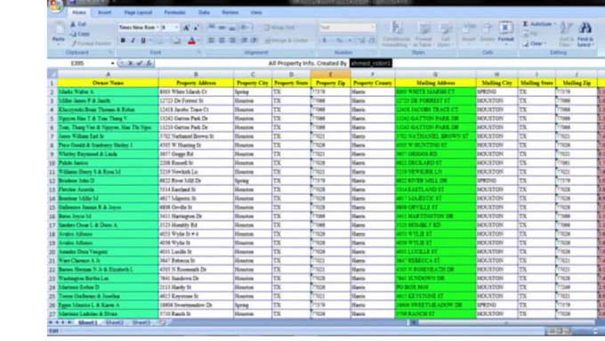The width and height of the screenshot is (605, 341).
Task: Align text left
Action: (x=212, y=40)
